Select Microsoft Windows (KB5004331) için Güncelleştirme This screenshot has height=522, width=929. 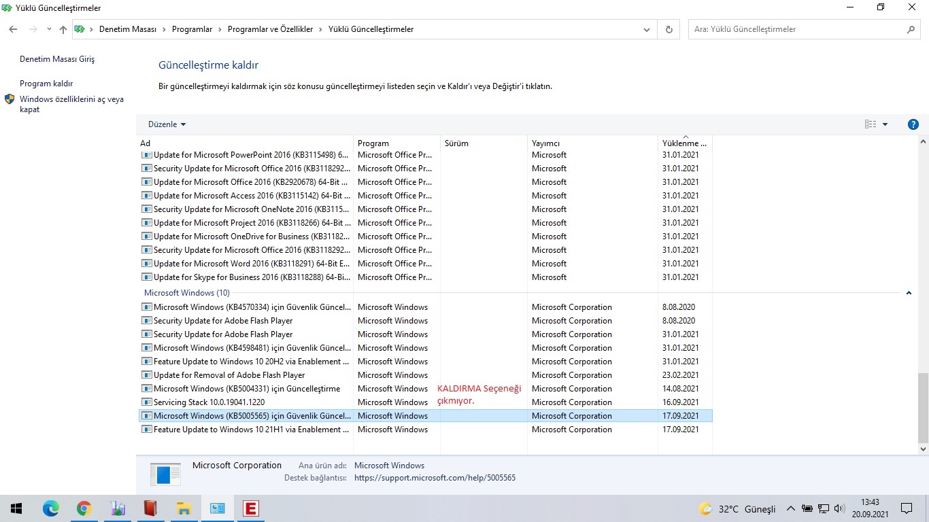(x=426, y=389)
